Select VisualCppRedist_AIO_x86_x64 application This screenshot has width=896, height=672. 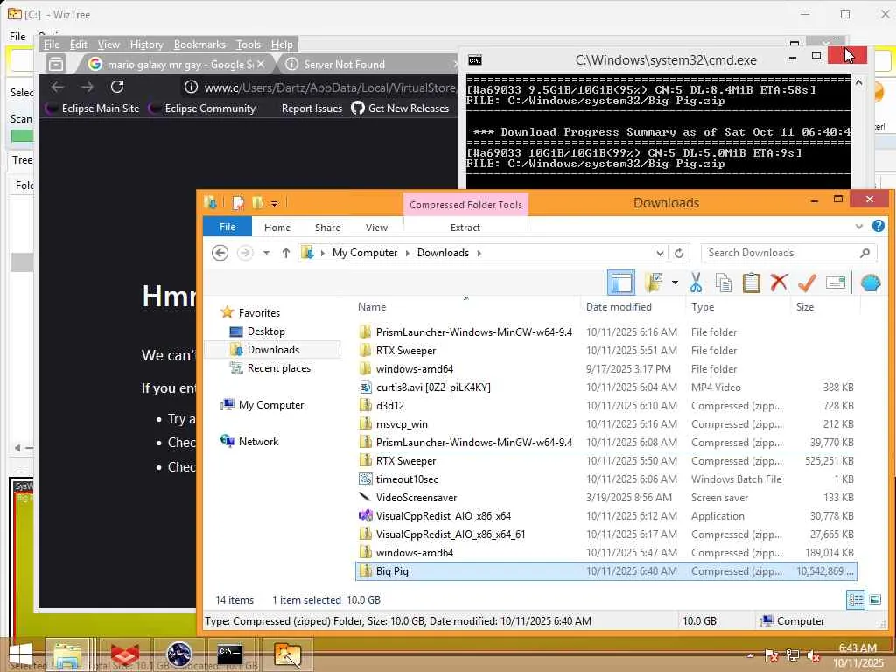click(605, 516)
